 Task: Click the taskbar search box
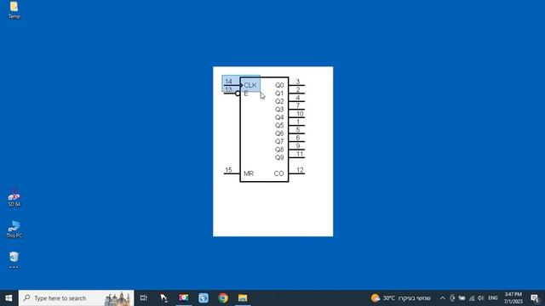tap(76, 298)
